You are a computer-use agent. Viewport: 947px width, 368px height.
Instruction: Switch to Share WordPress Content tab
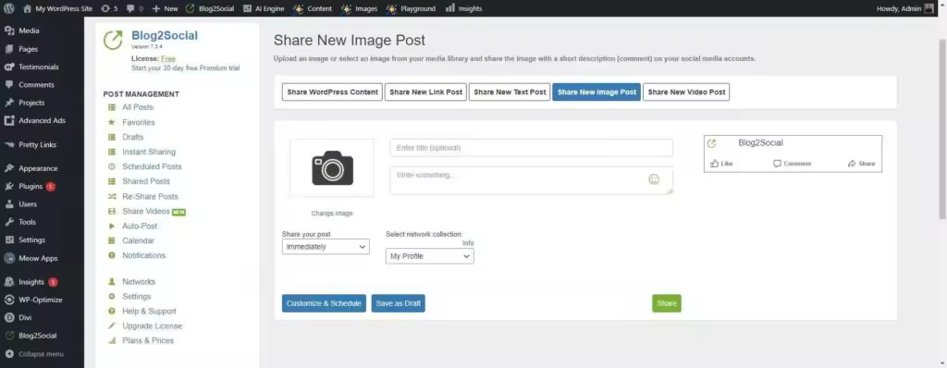tap(332, 92)
